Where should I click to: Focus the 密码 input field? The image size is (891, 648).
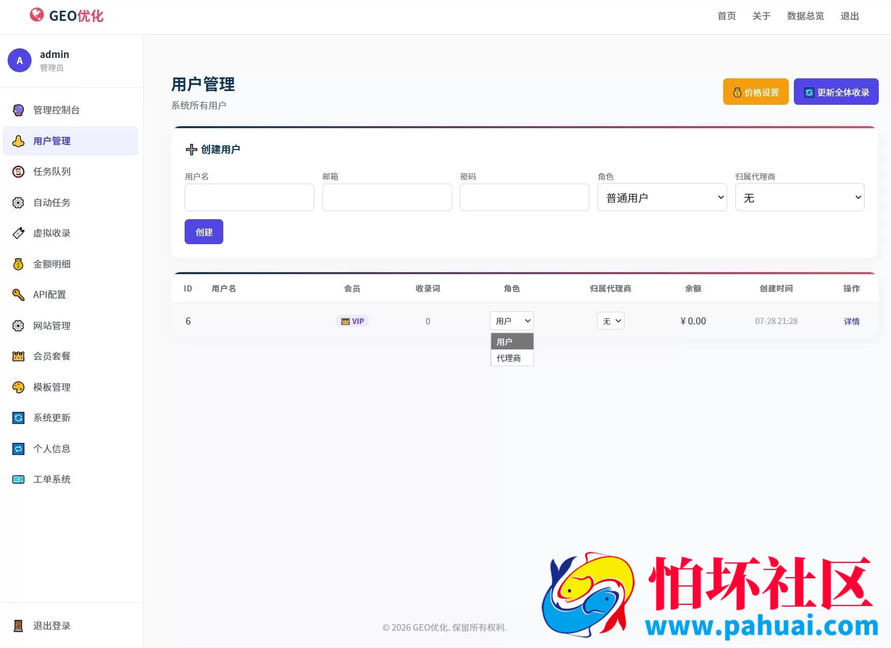pyautogui.click(x=524, y=197)
